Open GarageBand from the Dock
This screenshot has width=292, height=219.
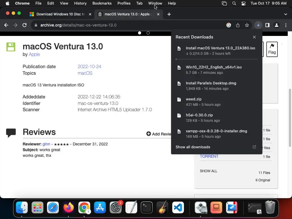coord(162,207)
